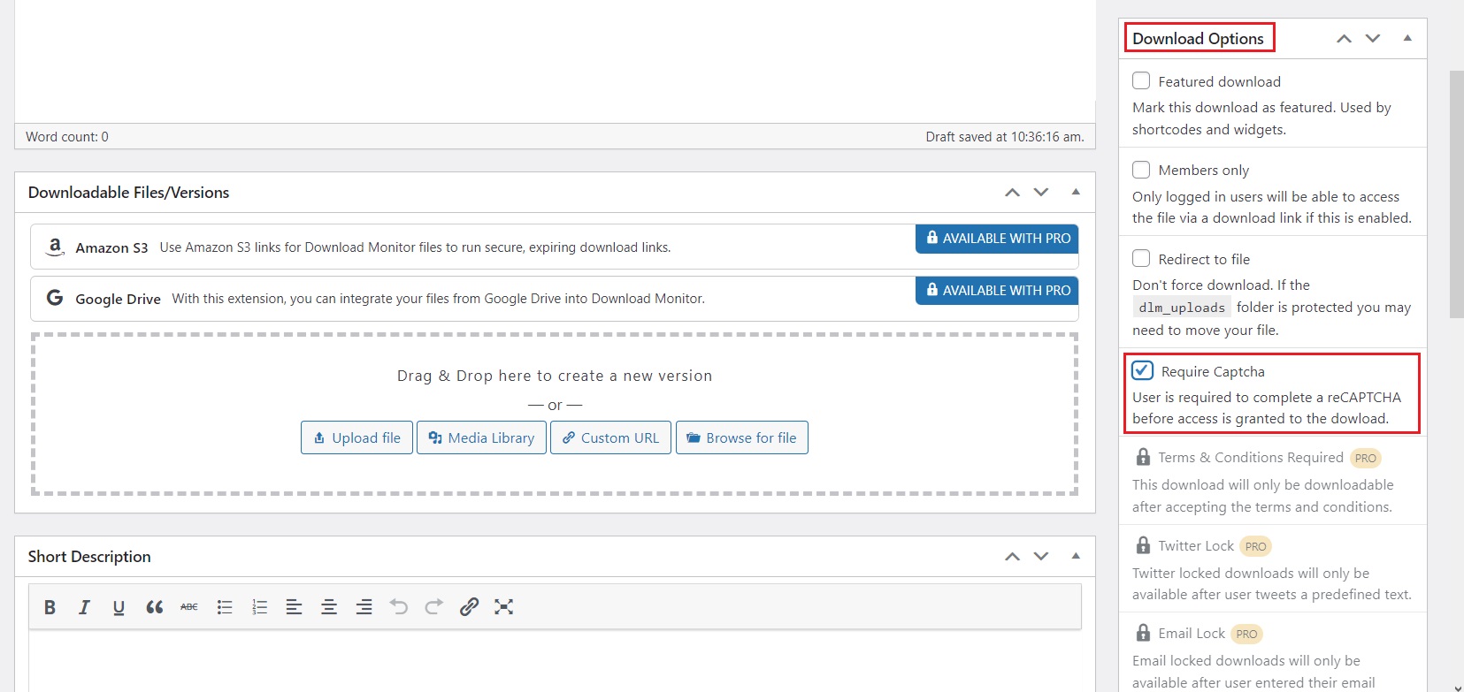
Task: Move Download Options panel down
Action: 1373,39
